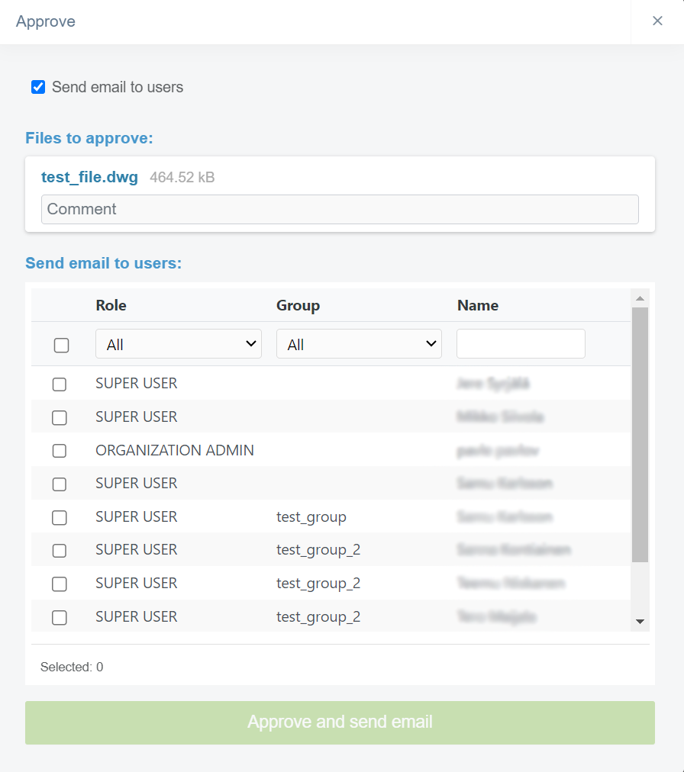Select the last visible test_group_2 user checkbox
The height and width of the screenshot is (772, 684).
[x=60, y=618]
